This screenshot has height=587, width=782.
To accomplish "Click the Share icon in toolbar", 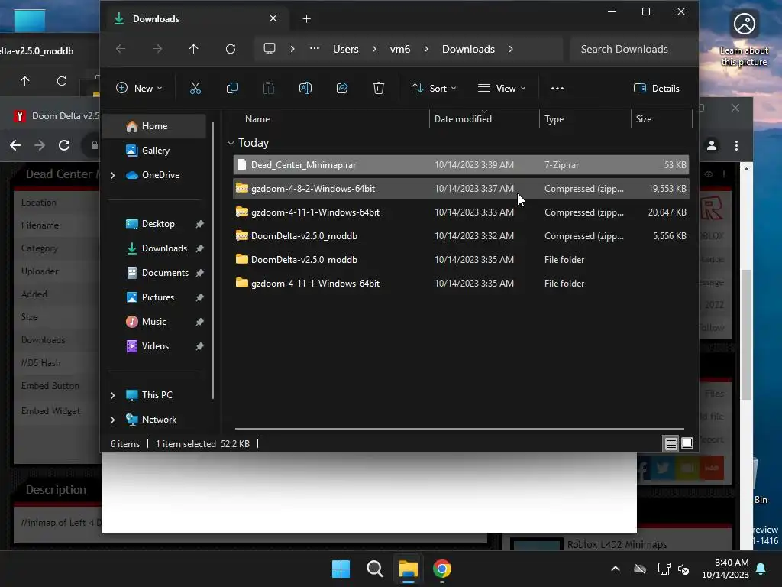I will [342, 89].
